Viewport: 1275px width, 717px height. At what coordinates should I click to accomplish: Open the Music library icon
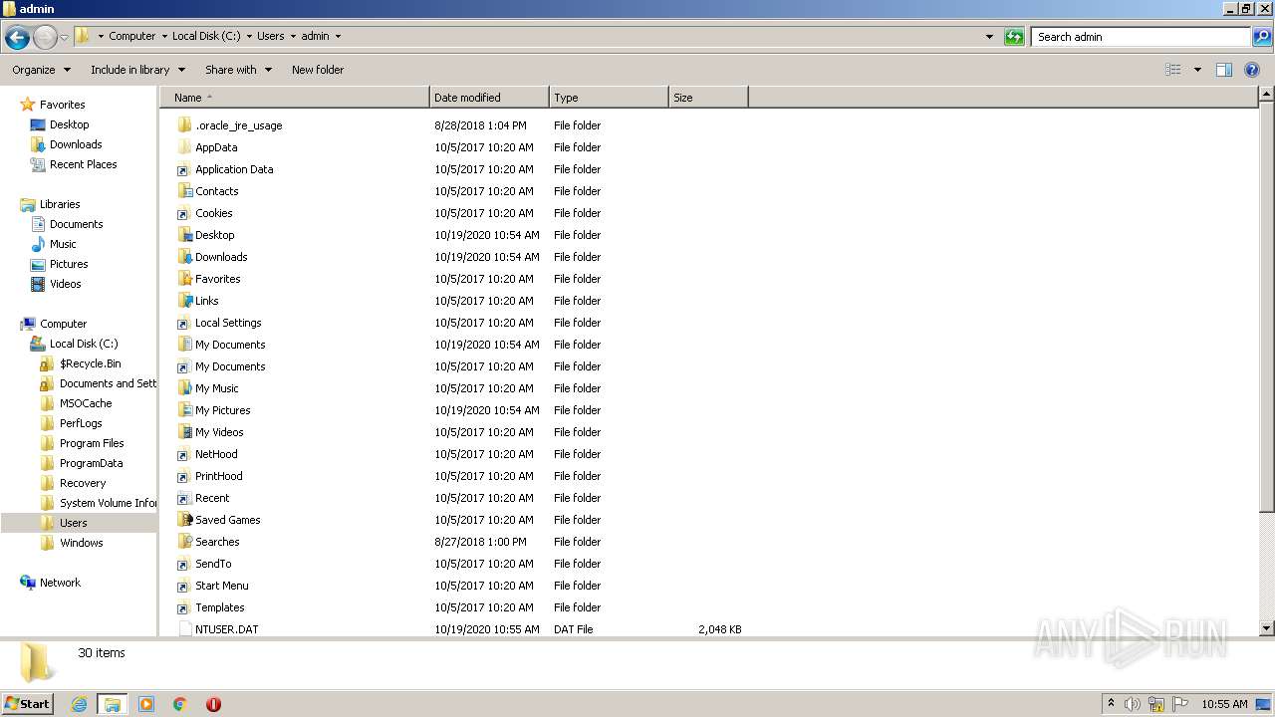pos(38,244)
